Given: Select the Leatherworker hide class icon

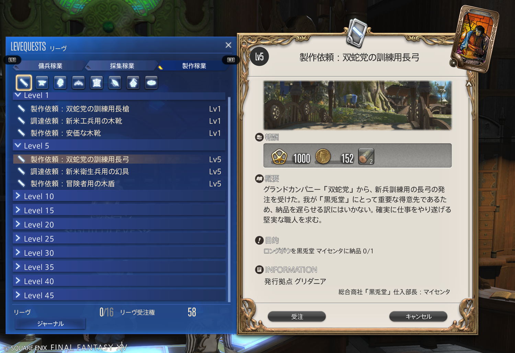Looking at the screenshot, I should click(x=97, y=83).
